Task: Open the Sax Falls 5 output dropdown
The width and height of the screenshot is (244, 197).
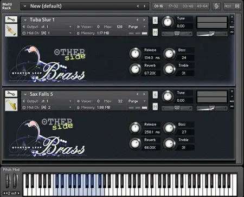Action: pos(70,101)
